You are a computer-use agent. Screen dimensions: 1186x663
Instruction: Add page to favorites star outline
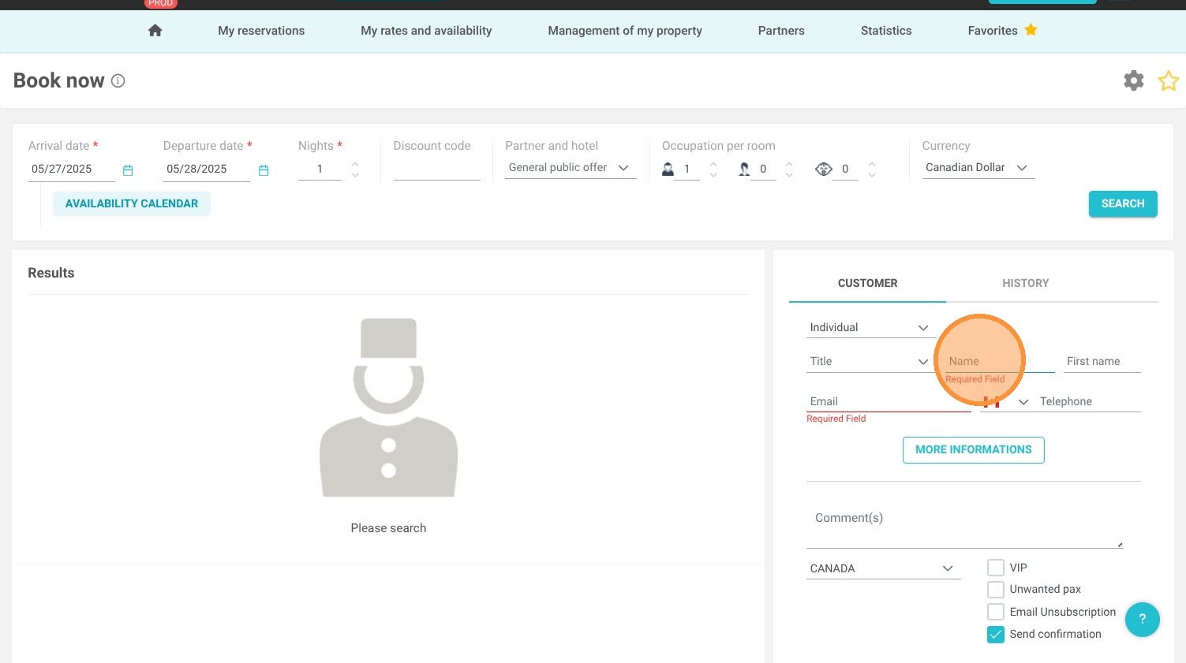(x=1169, y=80)
